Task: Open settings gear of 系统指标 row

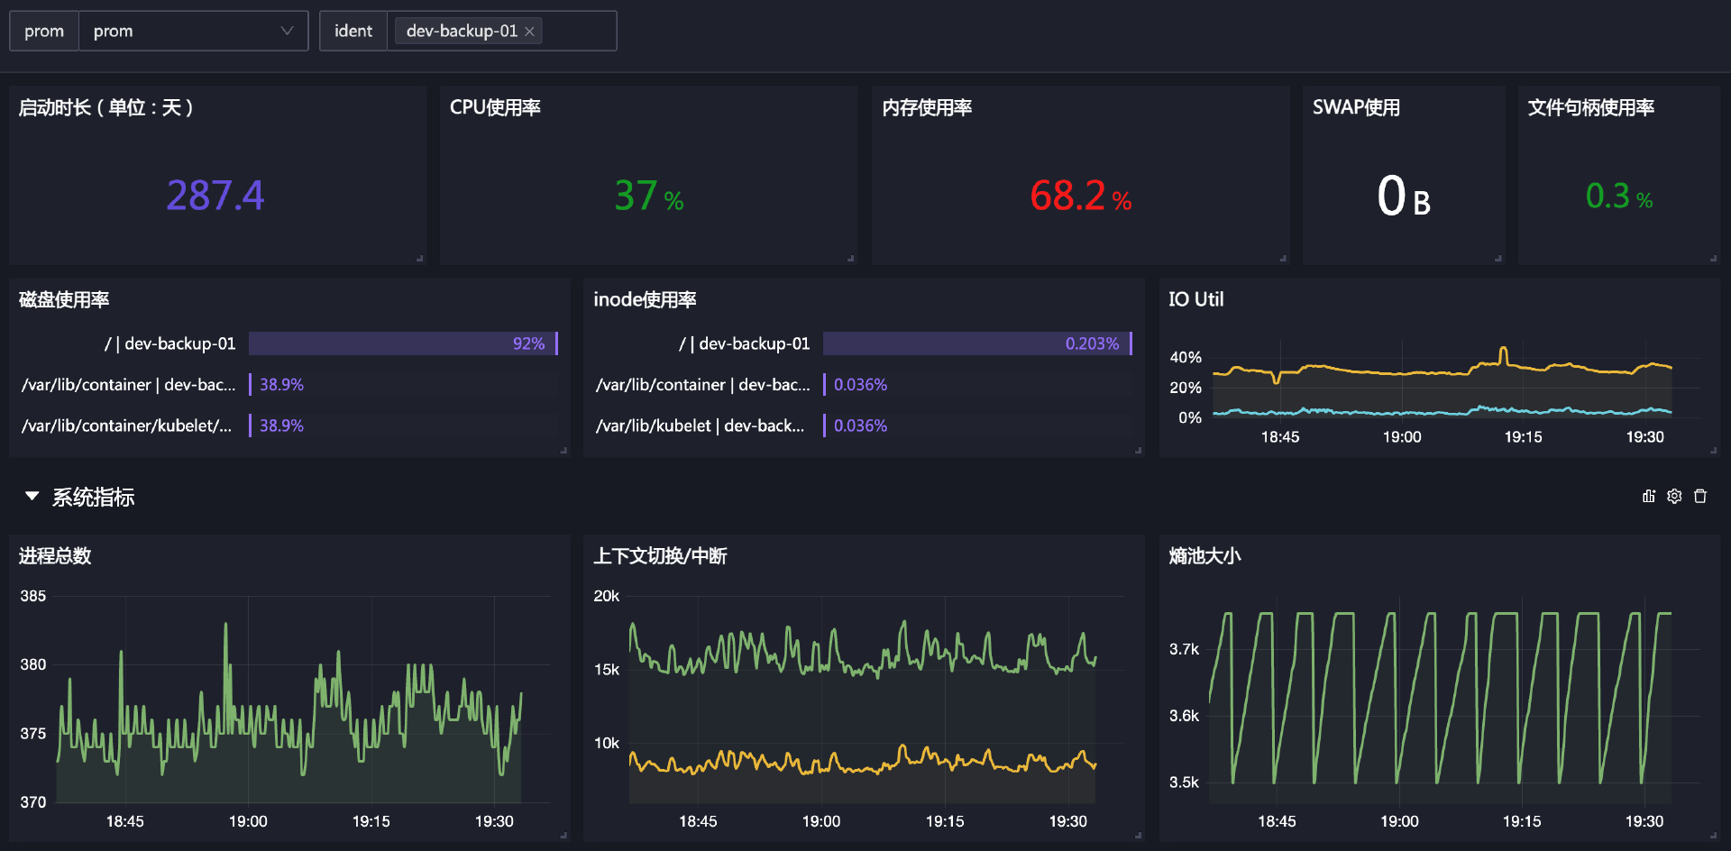Action: (x=1674, y=497)
